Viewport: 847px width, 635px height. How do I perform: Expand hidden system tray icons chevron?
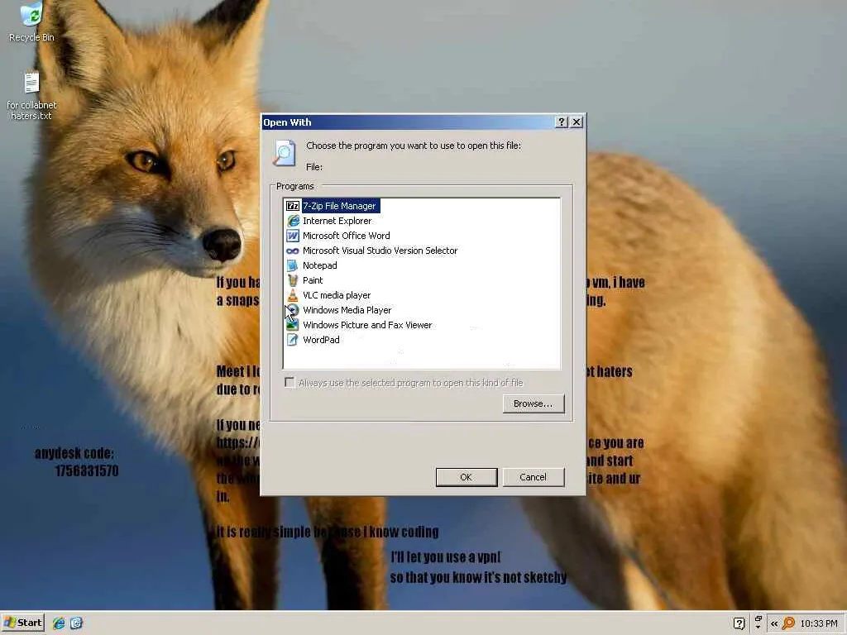click(774, 623)
